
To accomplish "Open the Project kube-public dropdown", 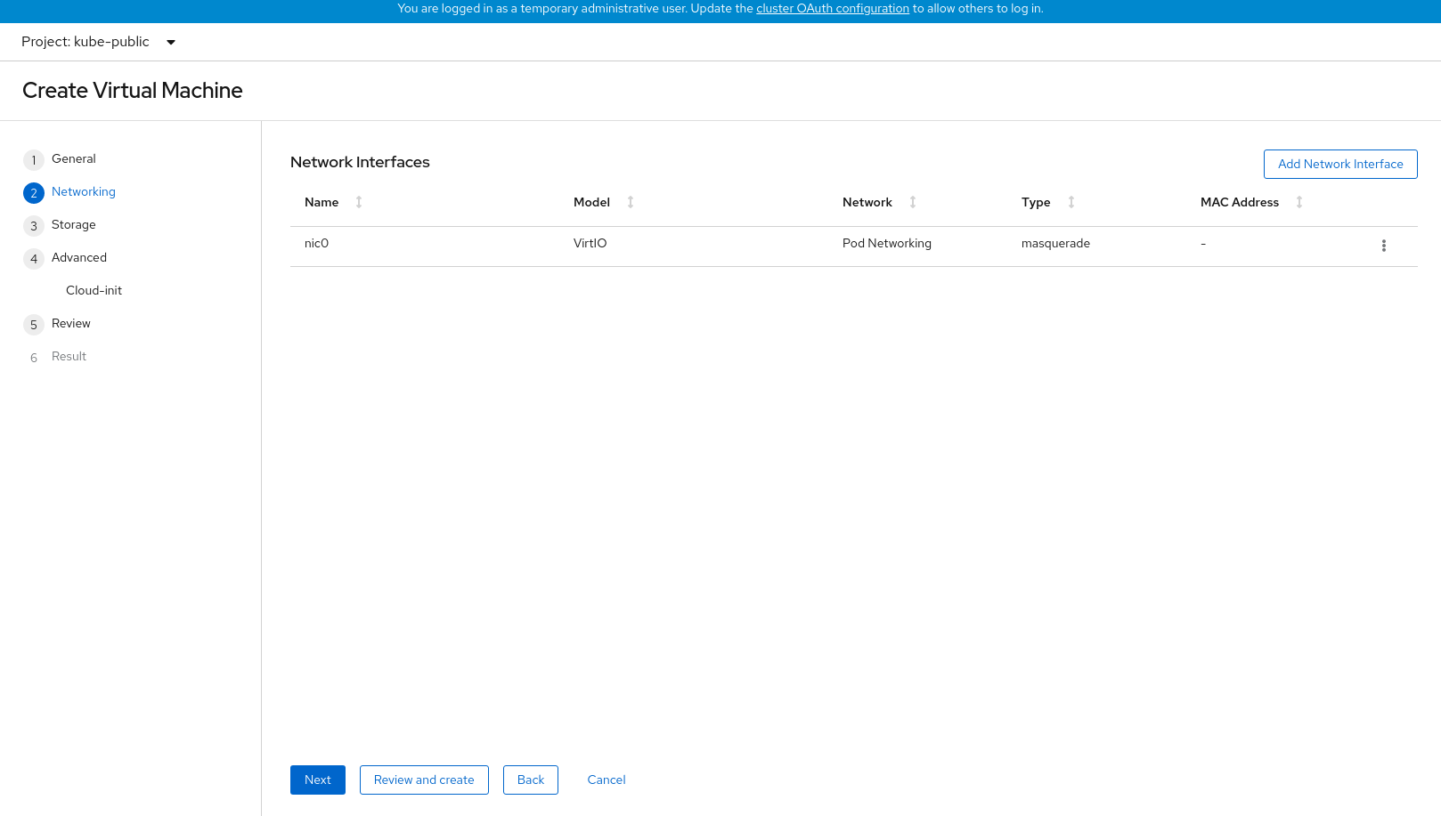I will 98,42.
